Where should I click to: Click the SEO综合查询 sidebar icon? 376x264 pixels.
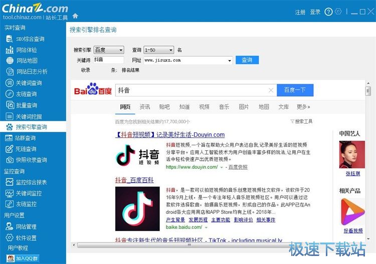click(x=10, y=39)
